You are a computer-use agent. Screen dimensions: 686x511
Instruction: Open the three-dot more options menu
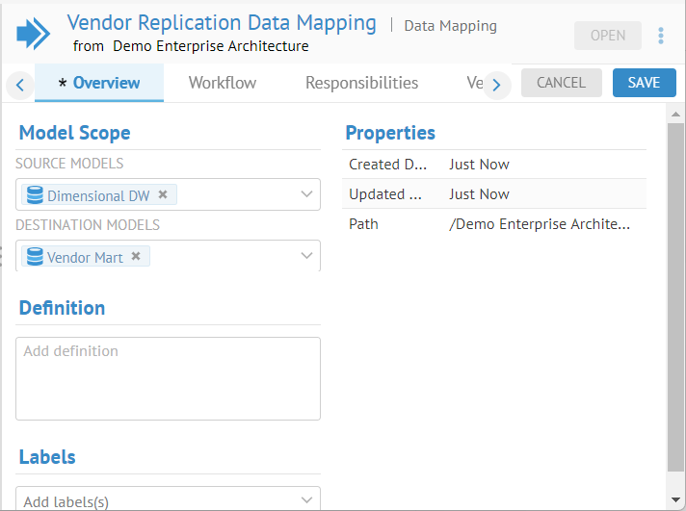point(661,36)
